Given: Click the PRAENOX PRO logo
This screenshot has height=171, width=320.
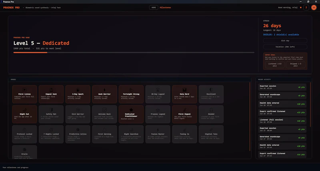Looking at the screenshot, I should pos(12,8).
